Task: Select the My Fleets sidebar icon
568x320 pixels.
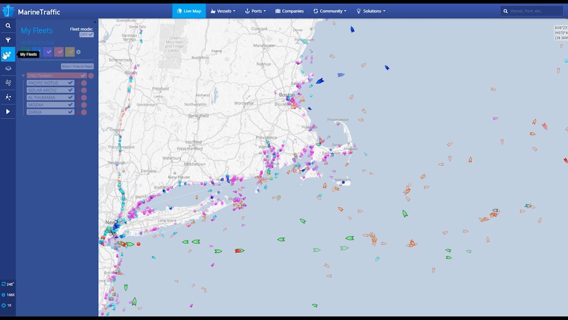Action: (8, 54)
